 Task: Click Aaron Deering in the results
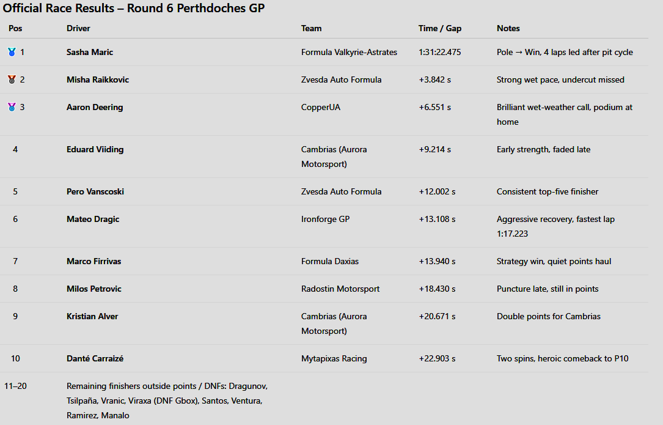pos(95,108)
